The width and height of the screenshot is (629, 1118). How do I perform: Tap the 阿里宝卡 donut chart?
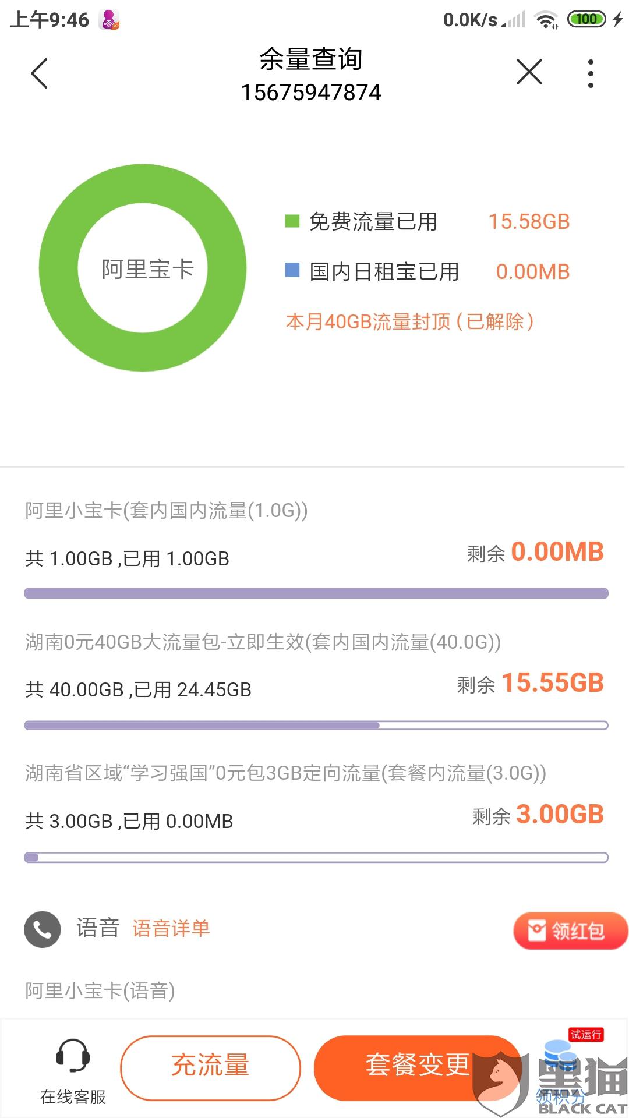pyautogui.click(x=143, y=268)
